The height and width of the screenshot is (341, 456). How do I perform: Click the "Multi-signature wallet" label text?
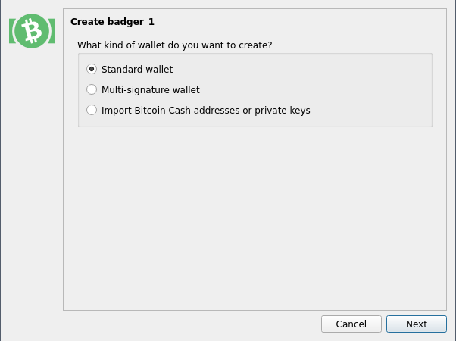coord(150,90)
